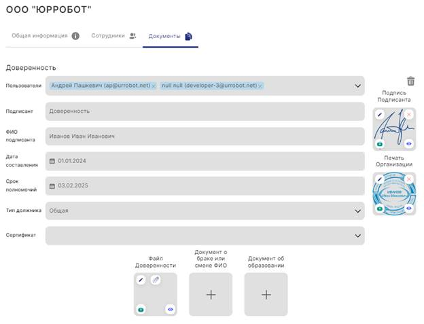This screenshot has width=424, height=324.
Task: Click the pencil icon on Файл Доверенности
Action: click(x=141, y=280)
